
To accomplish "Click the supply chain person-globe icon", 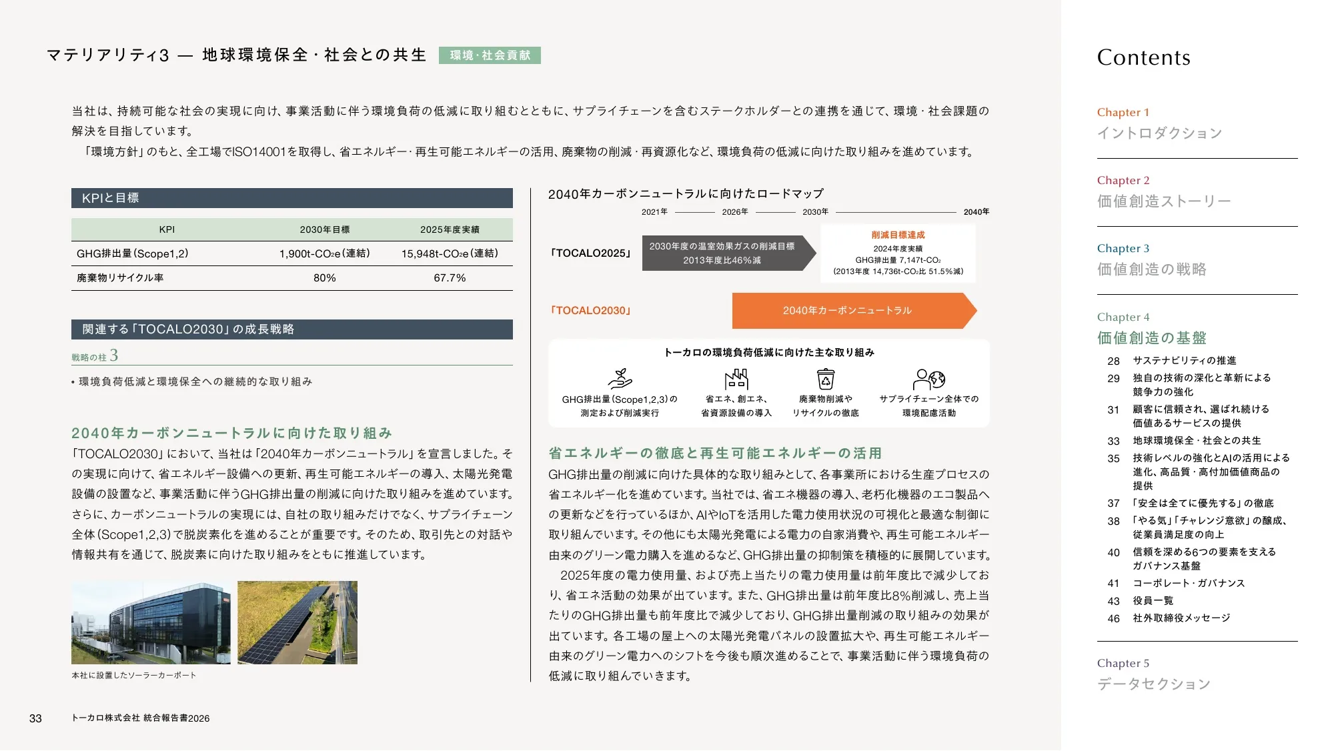I will pyautogui.click(x=929, y=379).
